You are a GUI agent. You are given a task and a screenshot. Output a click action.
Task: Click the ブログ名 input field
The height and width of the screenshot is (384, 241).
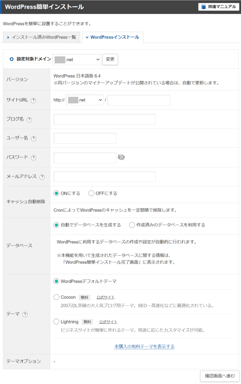(105, 119)
